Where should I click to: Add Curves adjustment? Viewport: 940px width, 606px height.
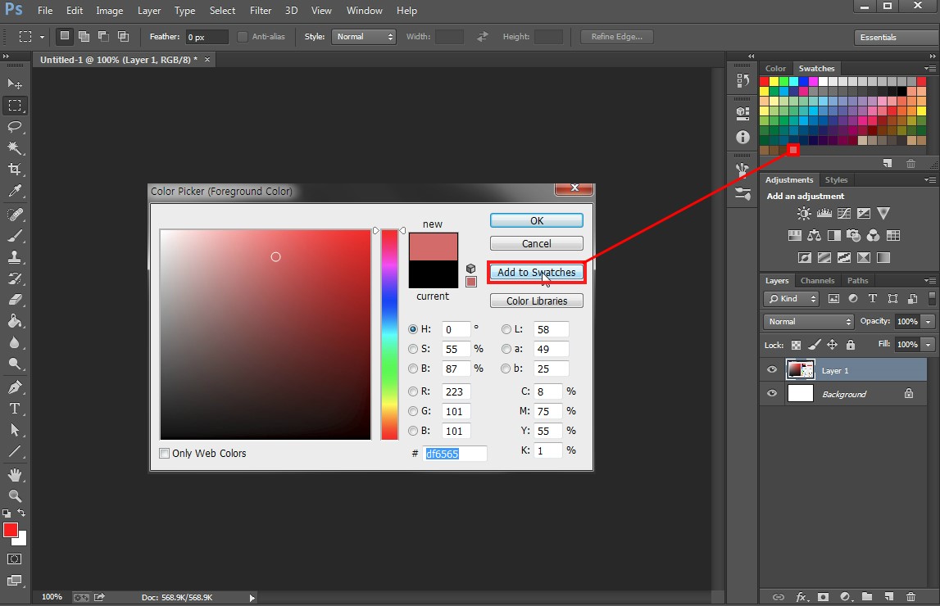point(844,213)
